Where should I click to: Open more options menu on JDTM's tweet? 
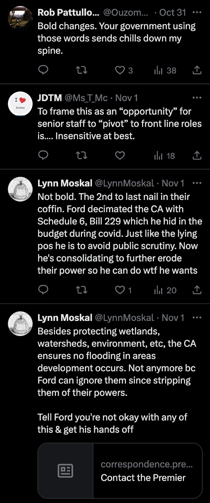point(197,98)
